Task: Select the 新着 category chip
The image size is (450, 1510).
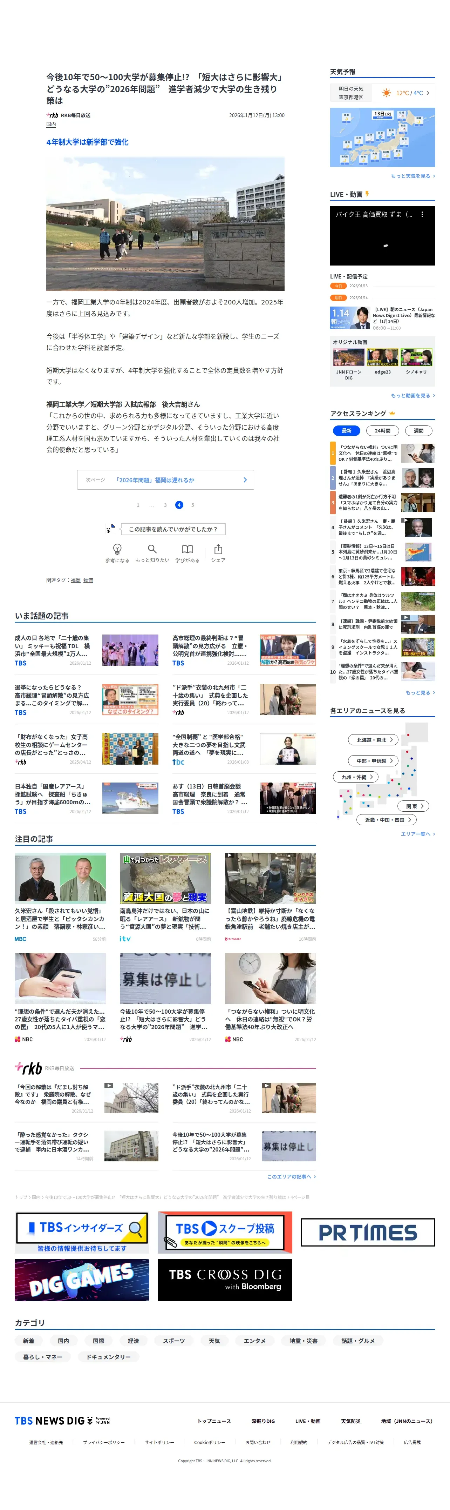Action: point(29,1341)
